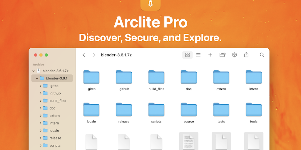
Task: Select the .gitea folder icon in grid
Action: tap(91, 77)
